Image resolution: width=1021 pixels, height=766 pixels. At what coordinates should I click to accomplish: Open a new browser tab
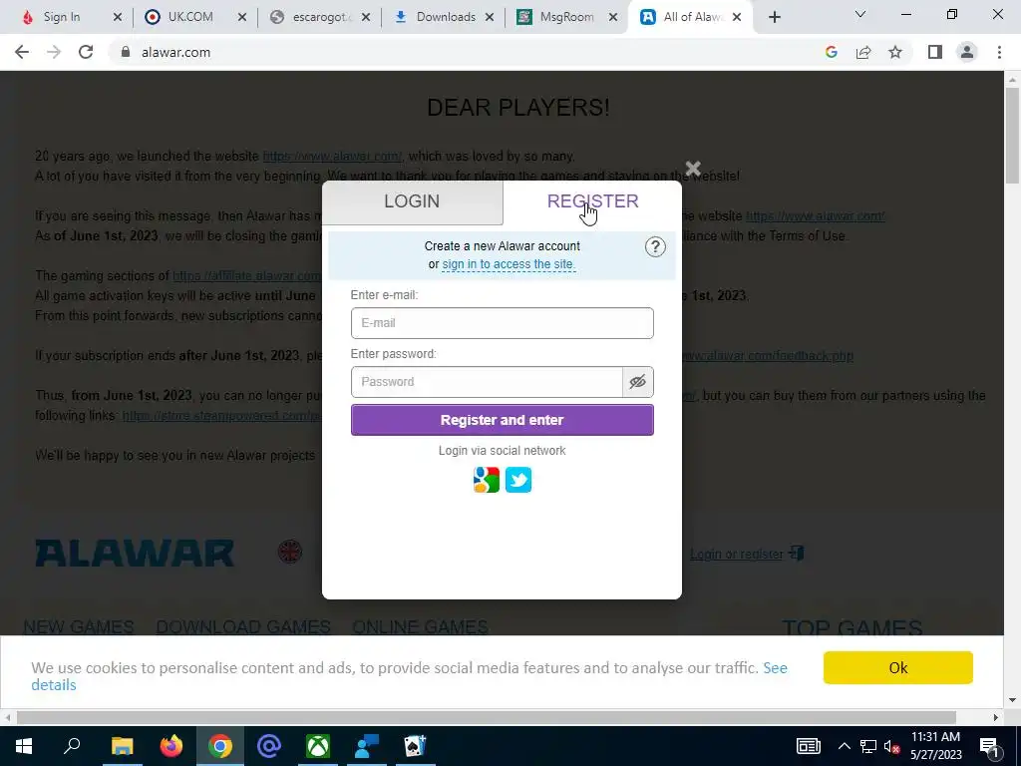[774, 17]
